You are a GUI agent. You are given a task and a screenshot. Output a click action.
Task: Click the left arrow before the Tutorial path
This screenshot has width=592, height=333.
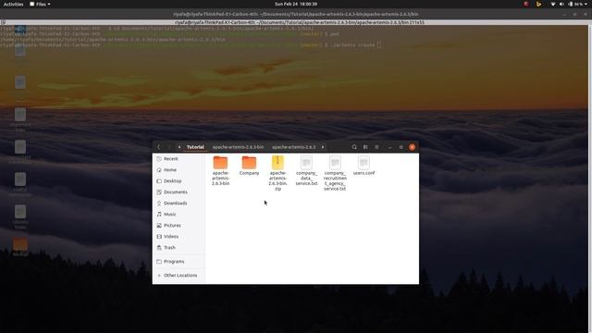(x=179, y=147)
